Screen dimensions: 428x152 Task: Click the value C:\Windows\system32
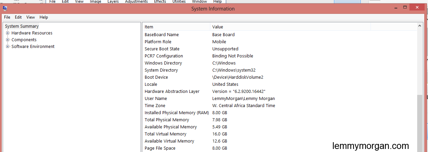point(234,70)
